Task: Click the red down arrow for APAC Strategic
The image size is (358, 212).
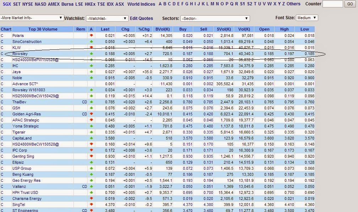Action: tap(91, 120)
